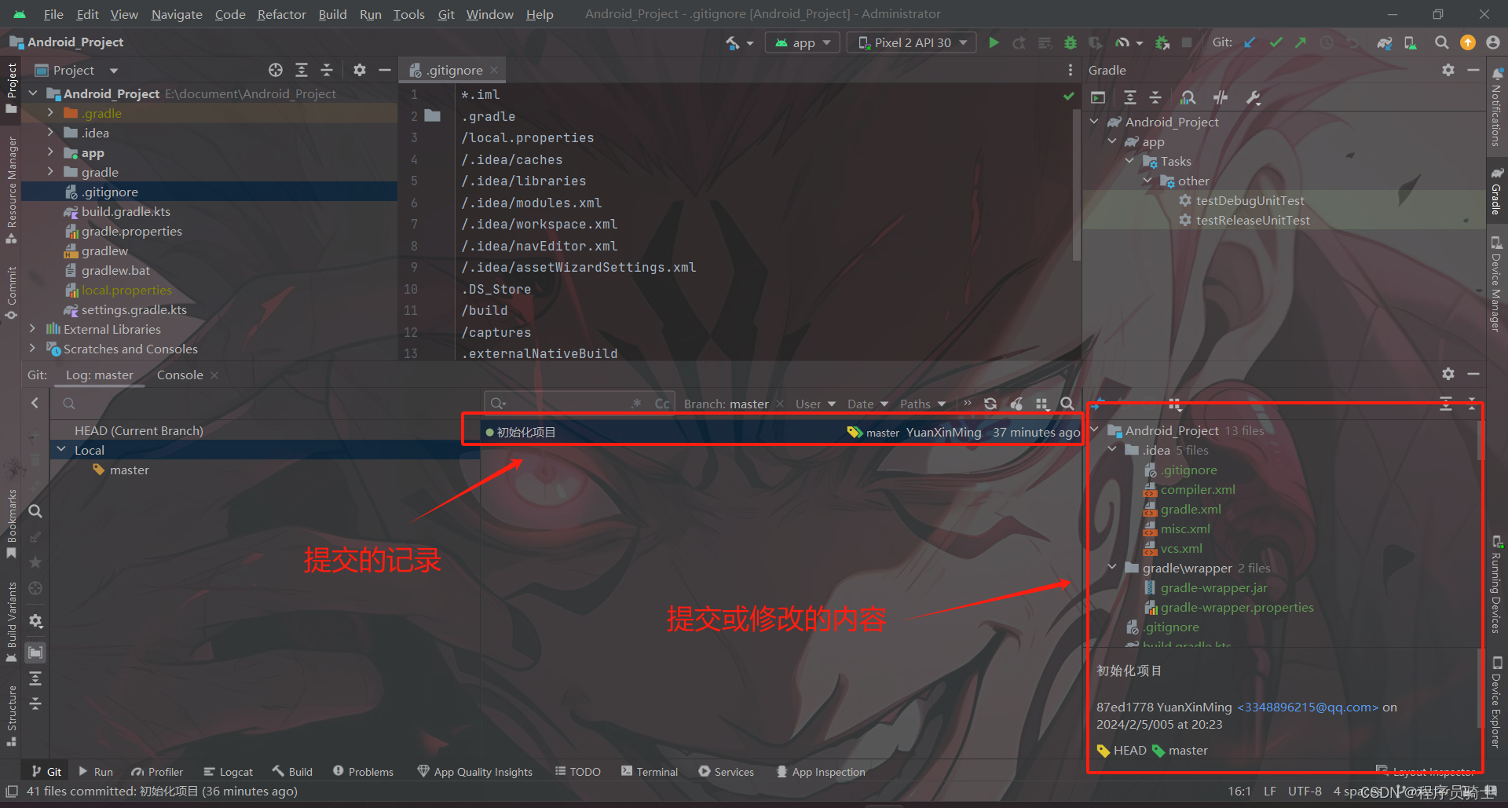Debug the app via the bug icon
Screen dimensions: 1508x808
(x=1070, y=42)
